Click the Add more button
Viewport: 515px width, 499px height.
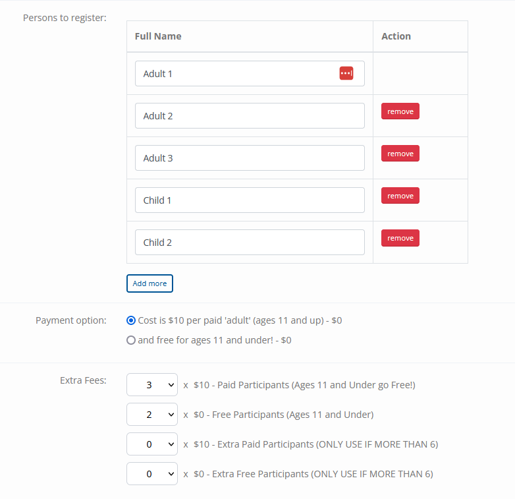[149, 283]
